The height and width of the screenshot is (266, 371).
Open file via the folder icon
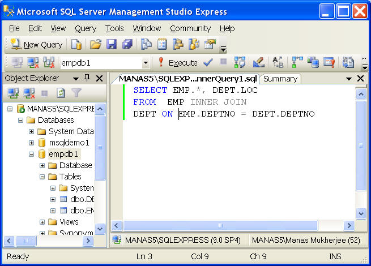click(x=95, y=45)
